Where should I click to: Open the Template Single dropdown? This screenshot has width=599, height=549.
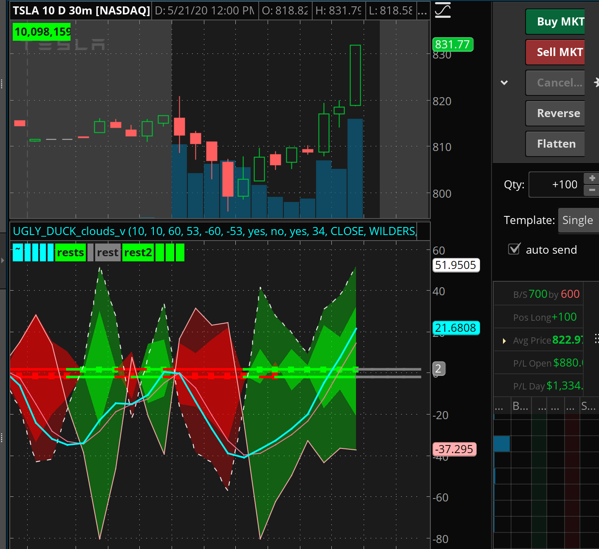[x=578, y=220]
